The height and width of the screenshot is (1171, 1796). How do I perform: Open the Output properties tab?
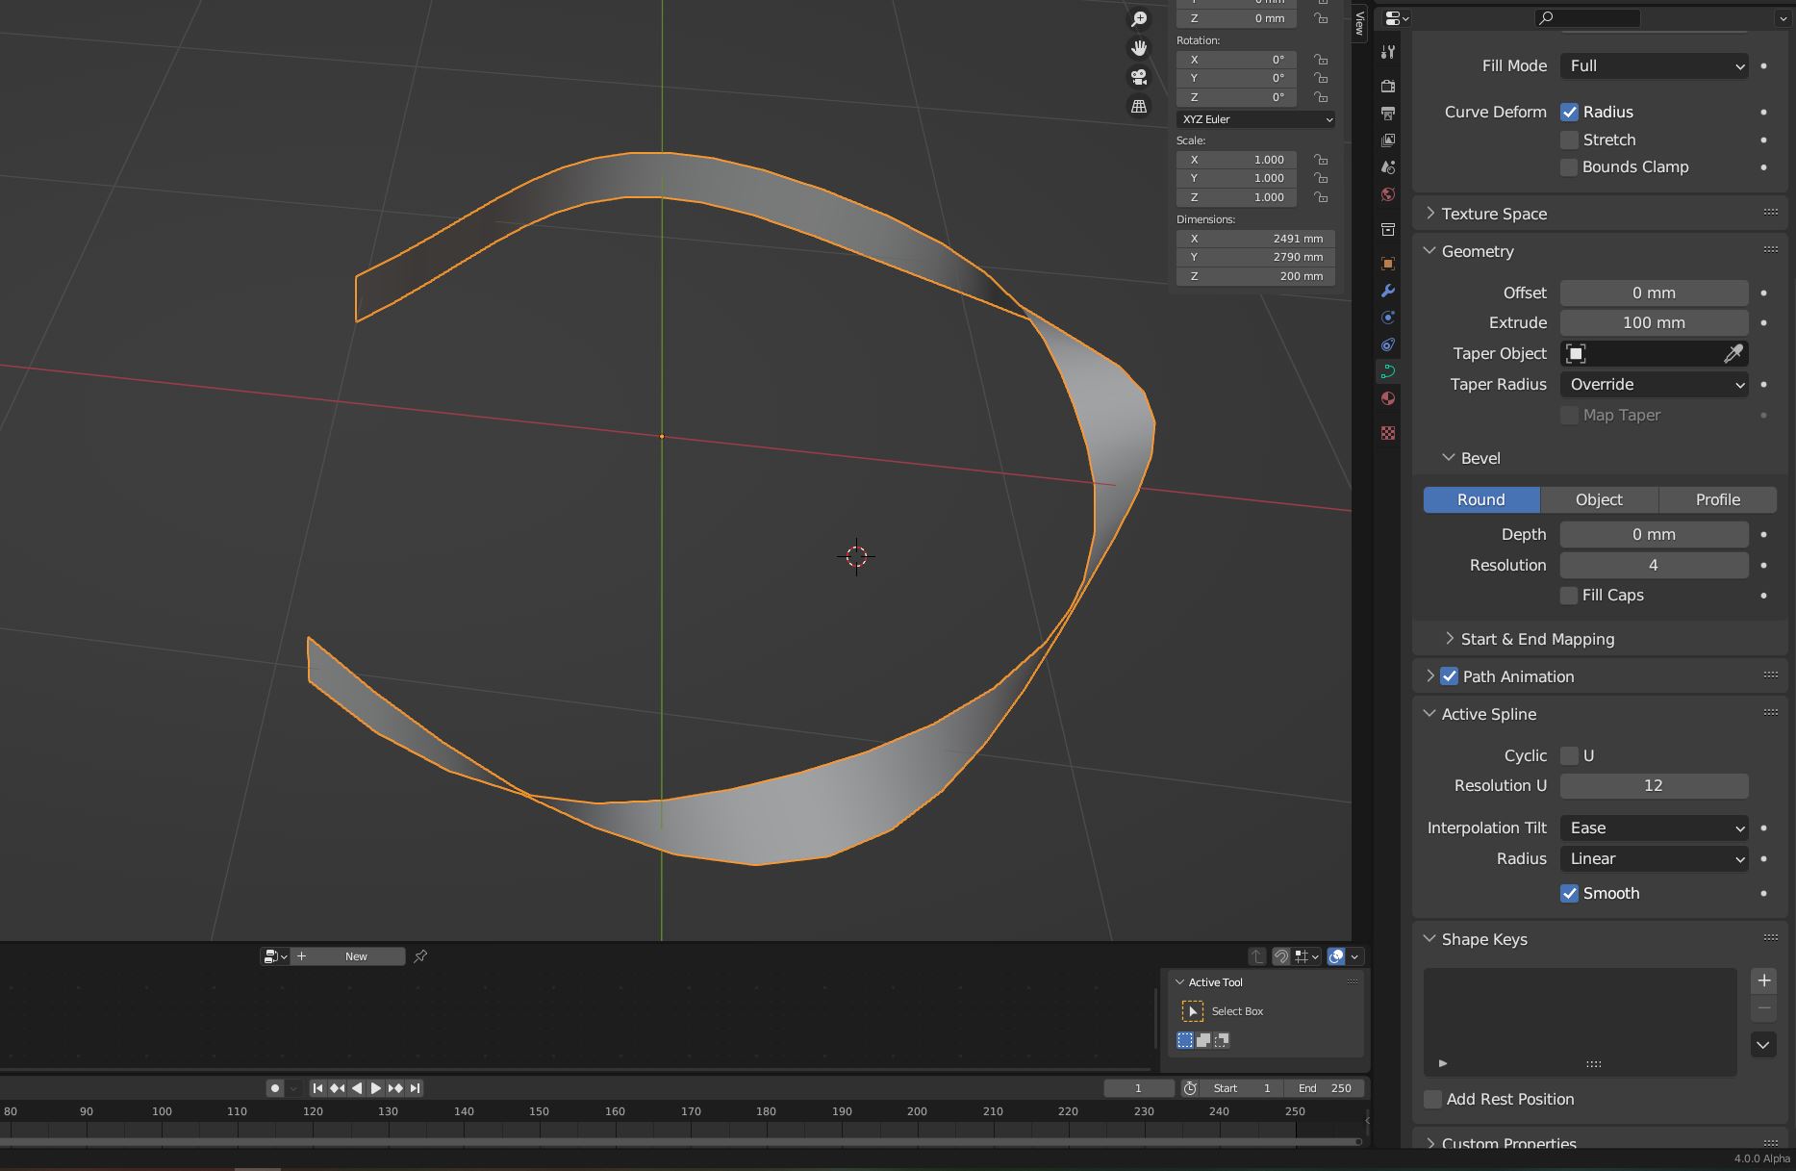point(1387,114)
